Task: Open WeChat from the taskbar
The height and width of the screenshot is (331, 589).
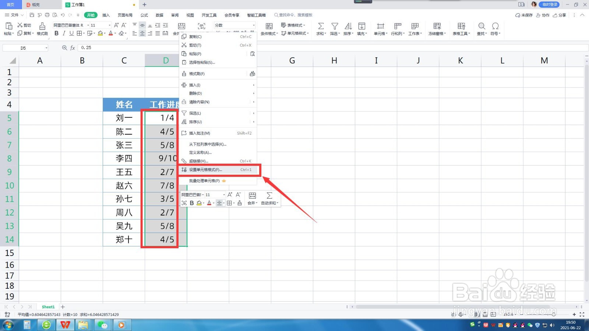Action: click(103, 325)
